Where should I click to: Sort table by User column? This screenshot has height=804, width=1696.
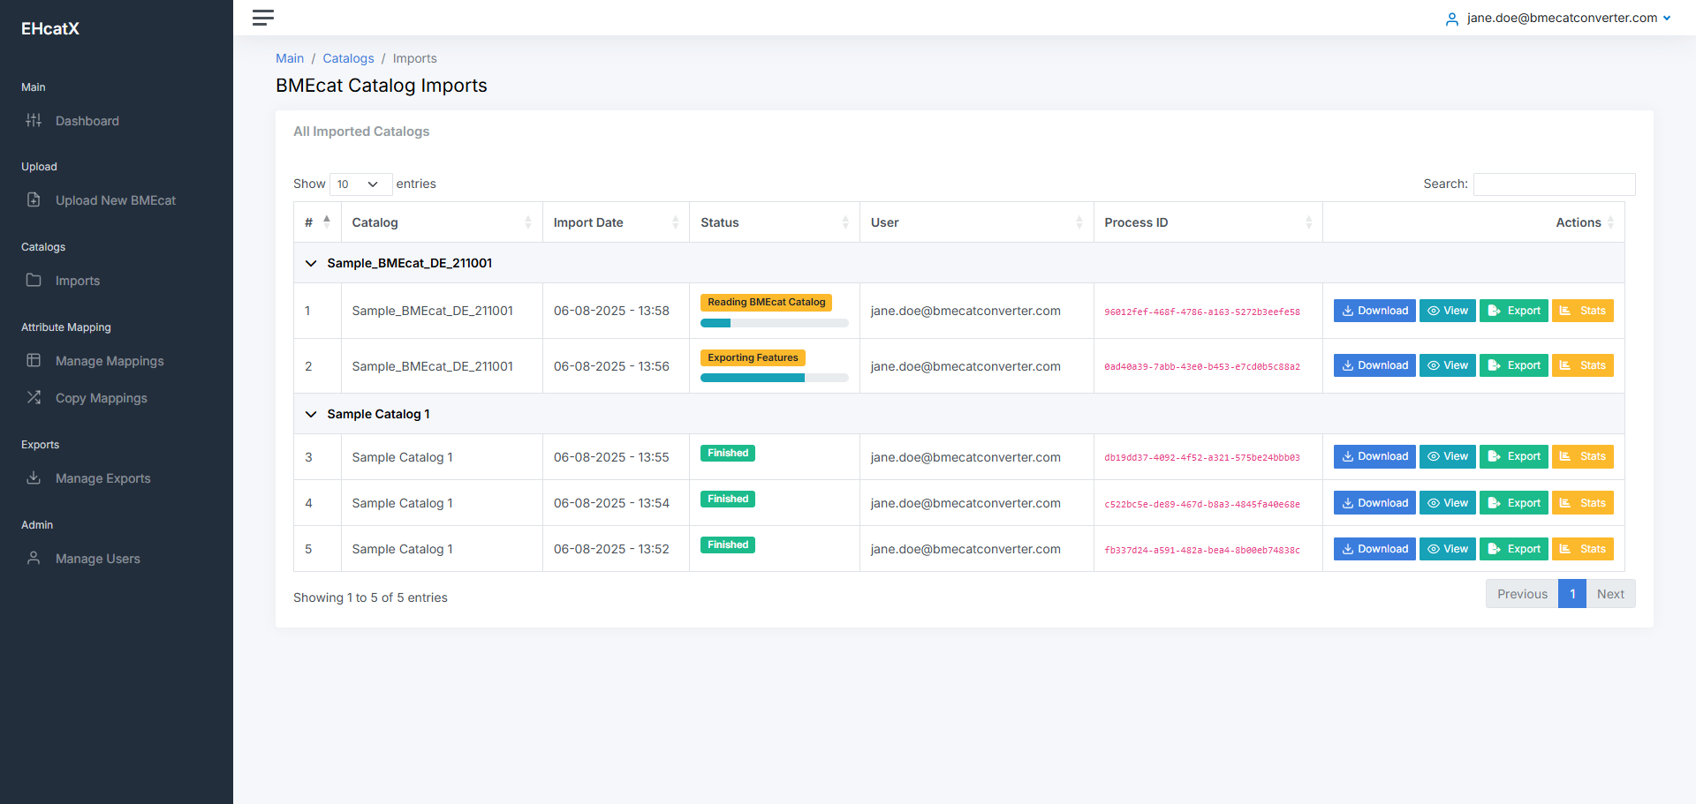976,222
